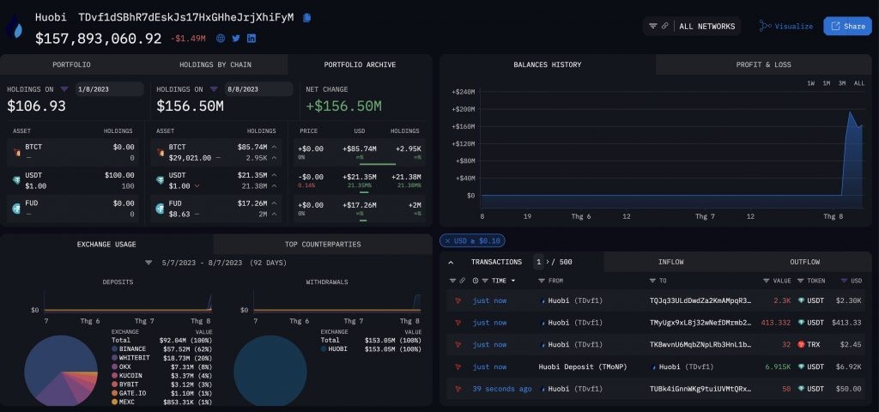
Task: Click the KUCOIN $3.37M (4%) legend row
Action: 162,375
